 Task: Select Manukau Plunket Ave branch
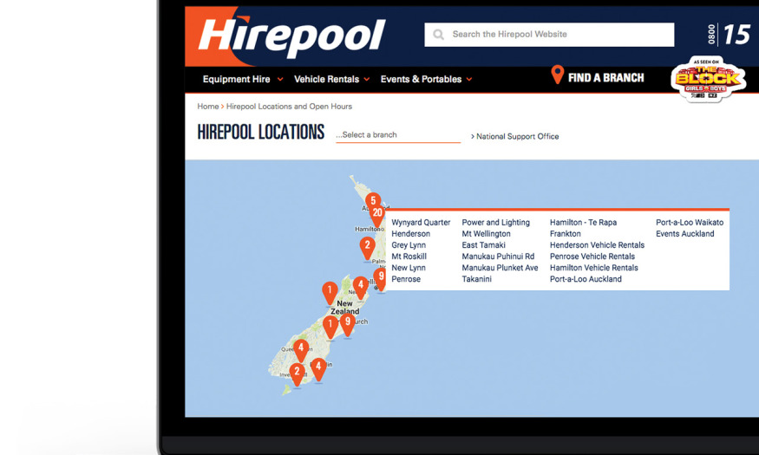[500, 268]
